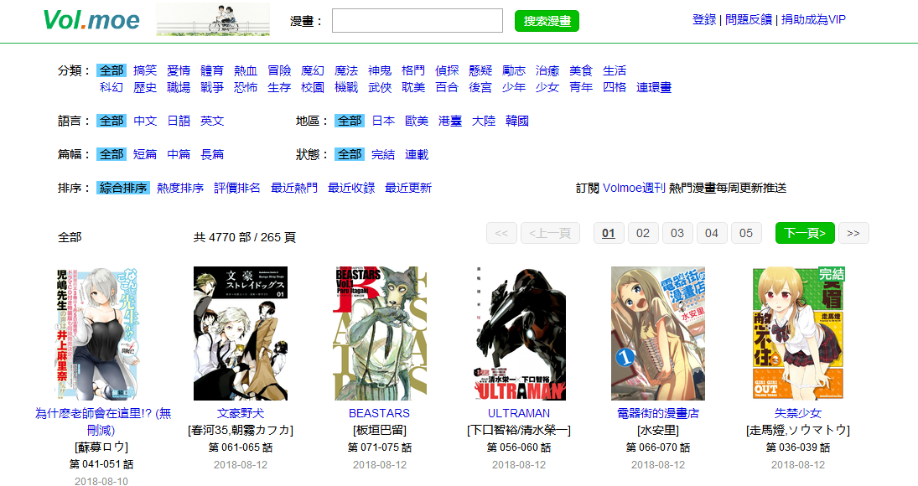Filter category by 治癒
The width and height of the screenshot is (918, 486).
(547, 70)
